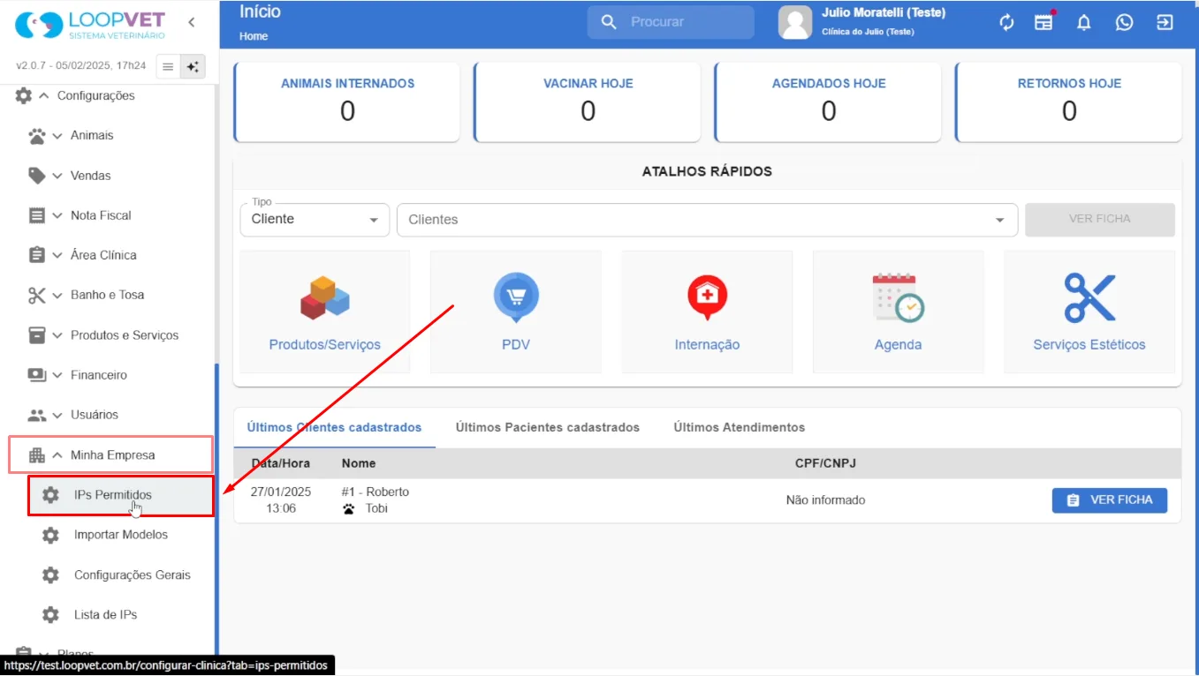1199x676 pixels.
Task: Click the Procurar search field
Action: (671, 22)
